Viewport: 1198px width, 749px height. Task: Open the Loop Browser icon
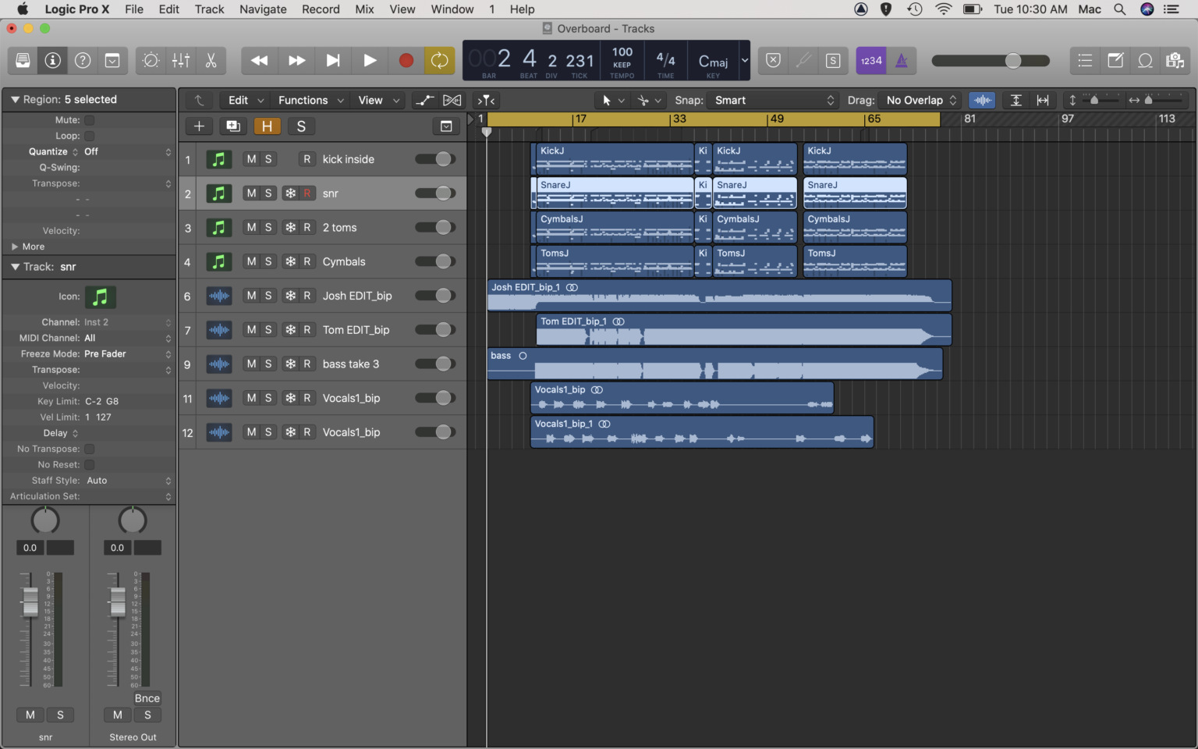pyautogui.click(x=1145, y=60)
